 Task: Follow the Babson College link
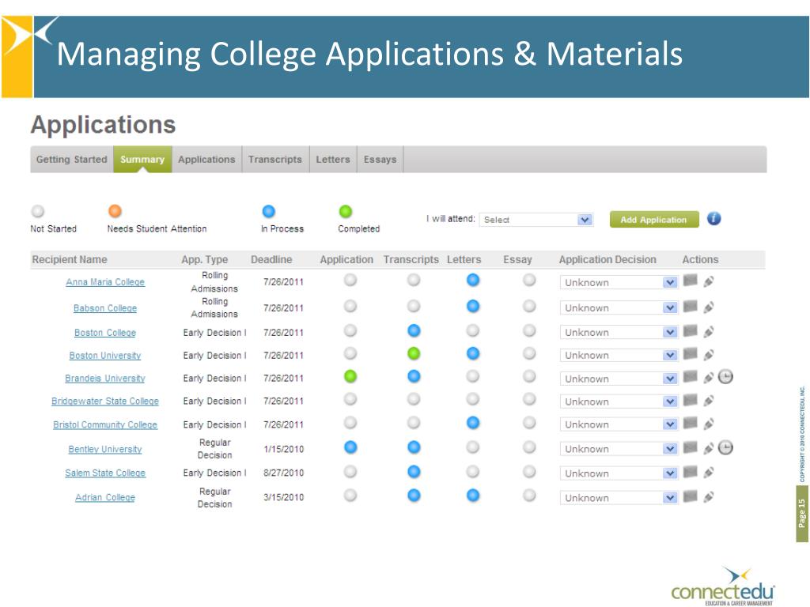point(105,308)
